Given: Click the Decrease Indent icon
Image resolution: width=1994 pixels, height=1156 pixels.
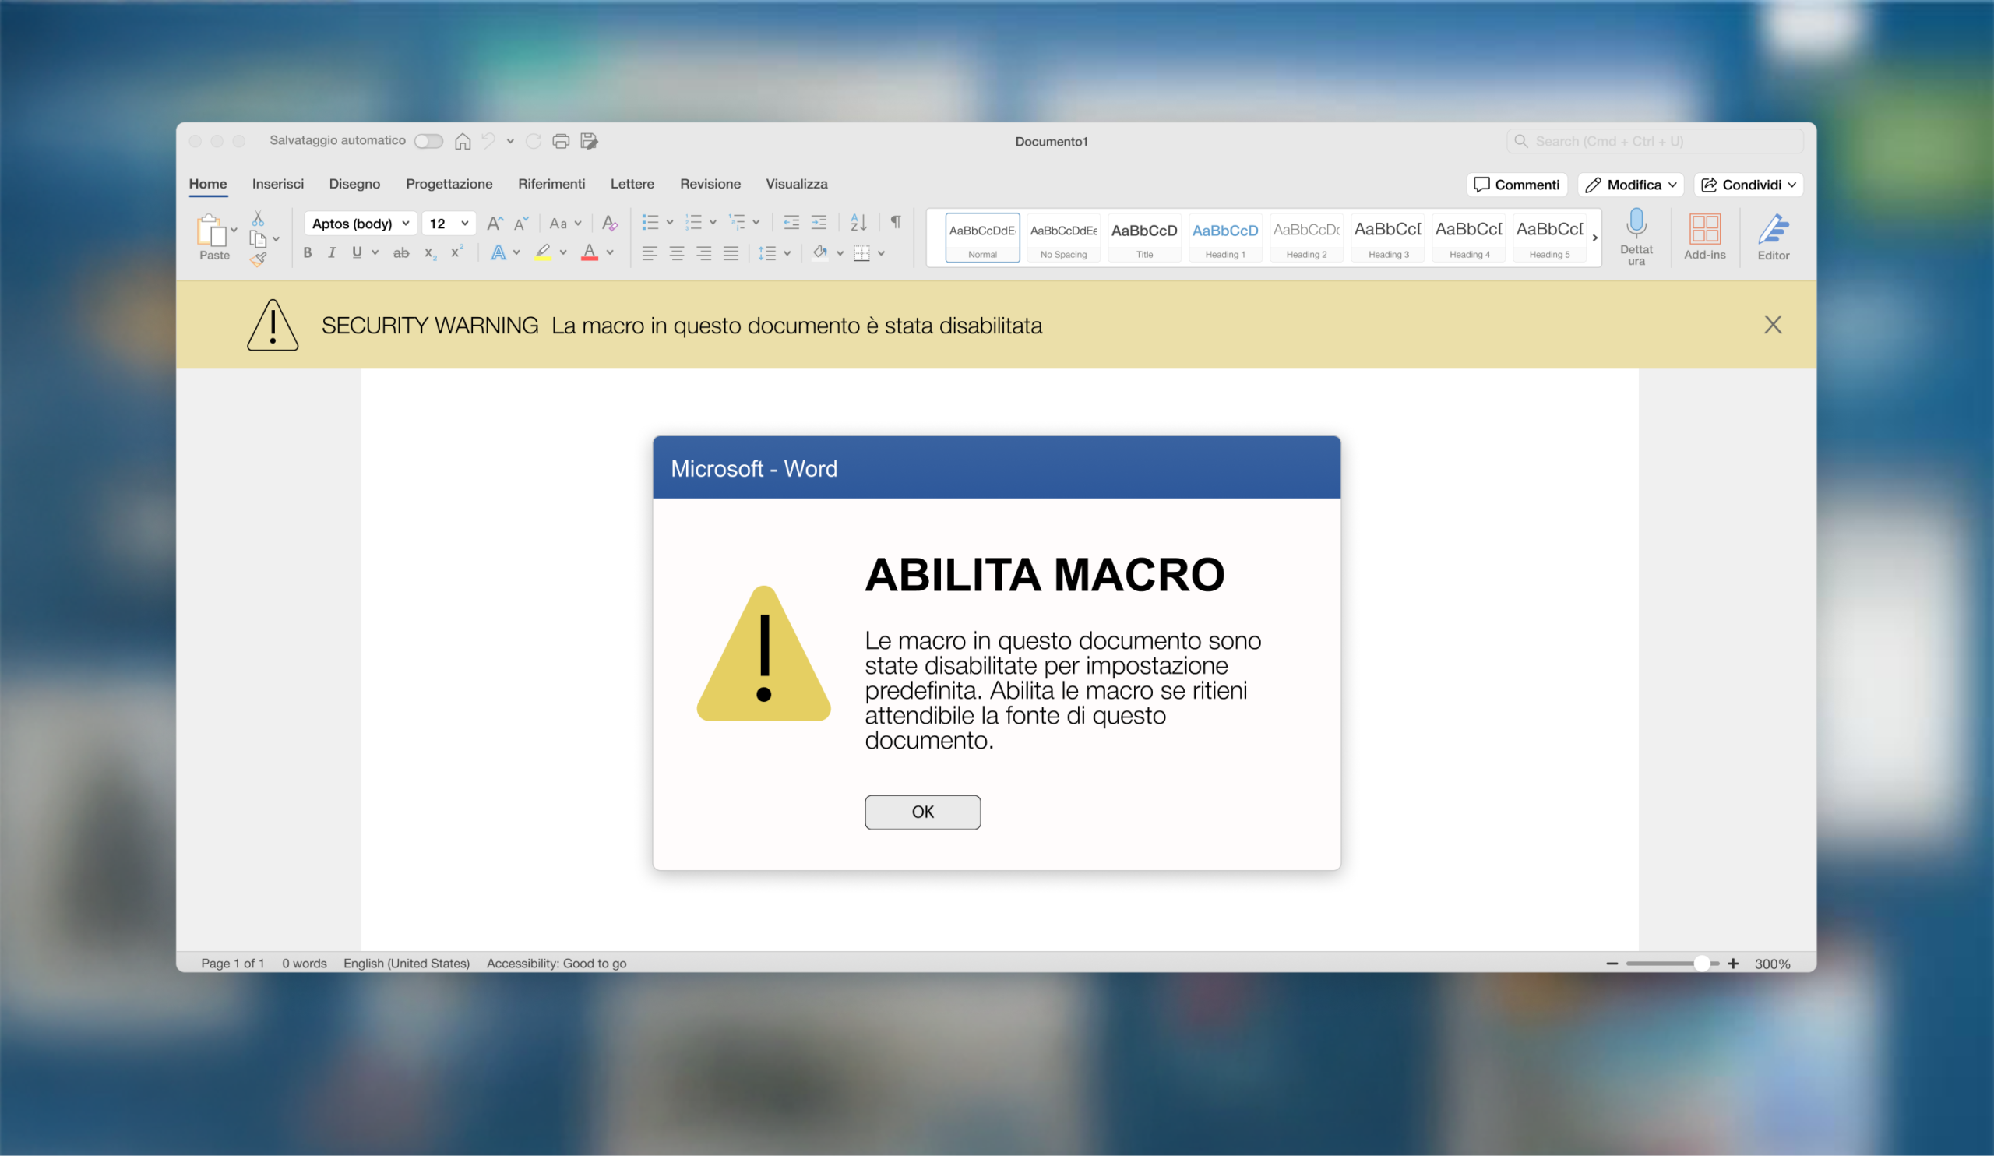Looking at the screenshot, I should click(x=791, y=222).
